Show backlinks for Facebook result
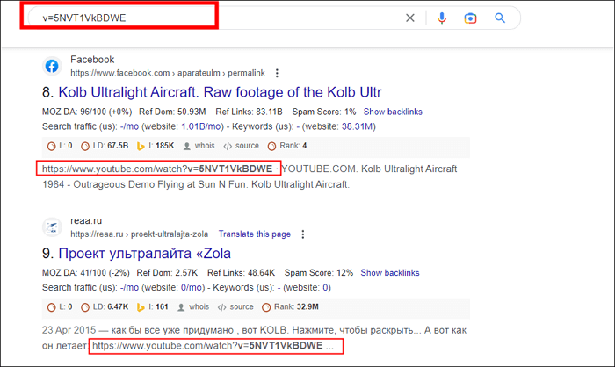This screenshot has height=367, width=615. 393,112
